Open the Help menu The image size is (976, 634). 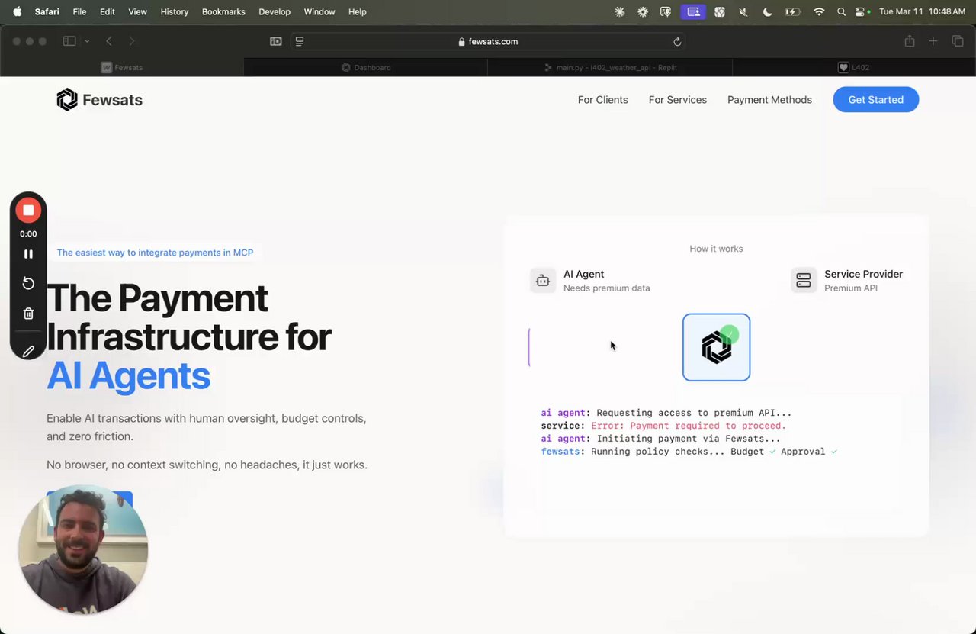(x=357, y=11)
